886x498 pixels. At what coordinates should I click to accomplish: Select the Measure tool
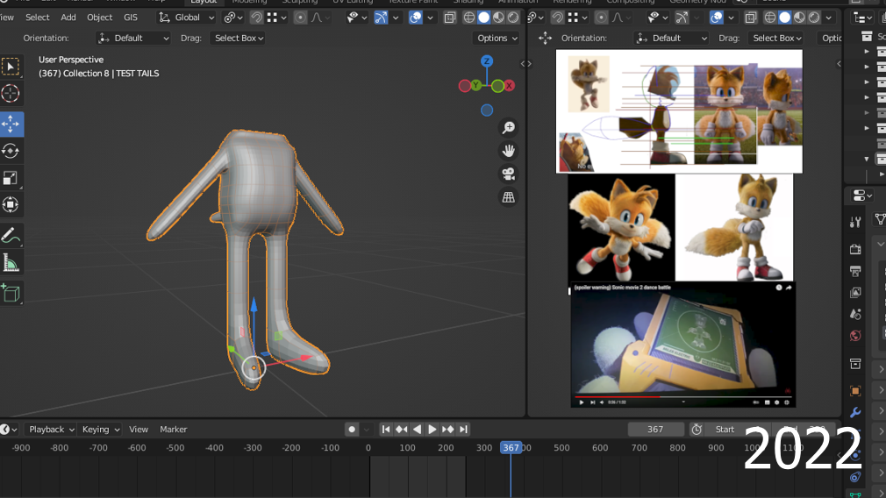coord(11,262)
